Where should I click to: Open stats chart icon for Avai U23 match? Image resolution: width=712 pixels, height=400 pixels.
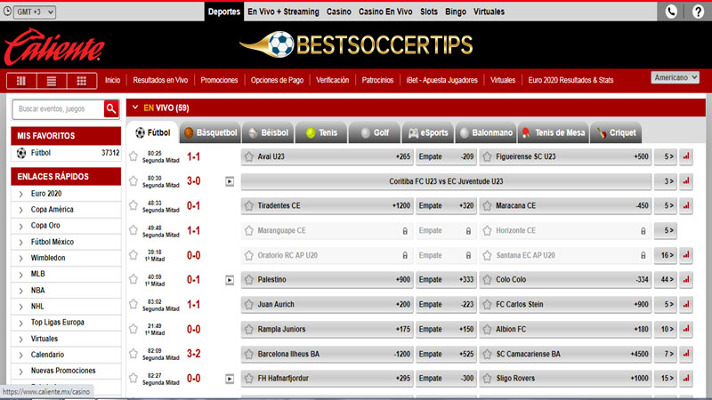[686, 156]
